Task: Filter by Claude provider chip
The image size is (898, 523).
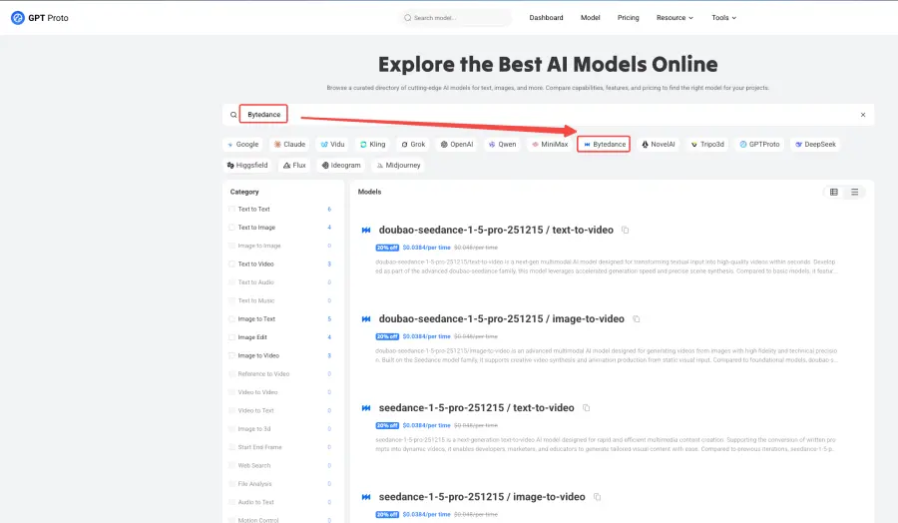Action: pos(289,145)
